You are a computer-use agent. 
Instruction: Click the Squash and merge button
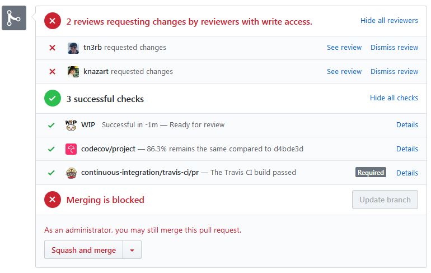pyautogui.click(x=83, y=249)
